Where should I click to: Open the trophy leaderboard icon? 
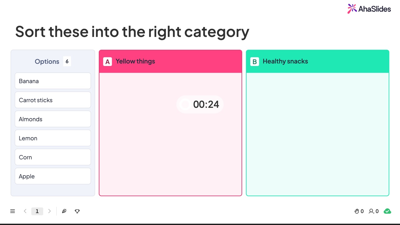(x=77, y=211)
